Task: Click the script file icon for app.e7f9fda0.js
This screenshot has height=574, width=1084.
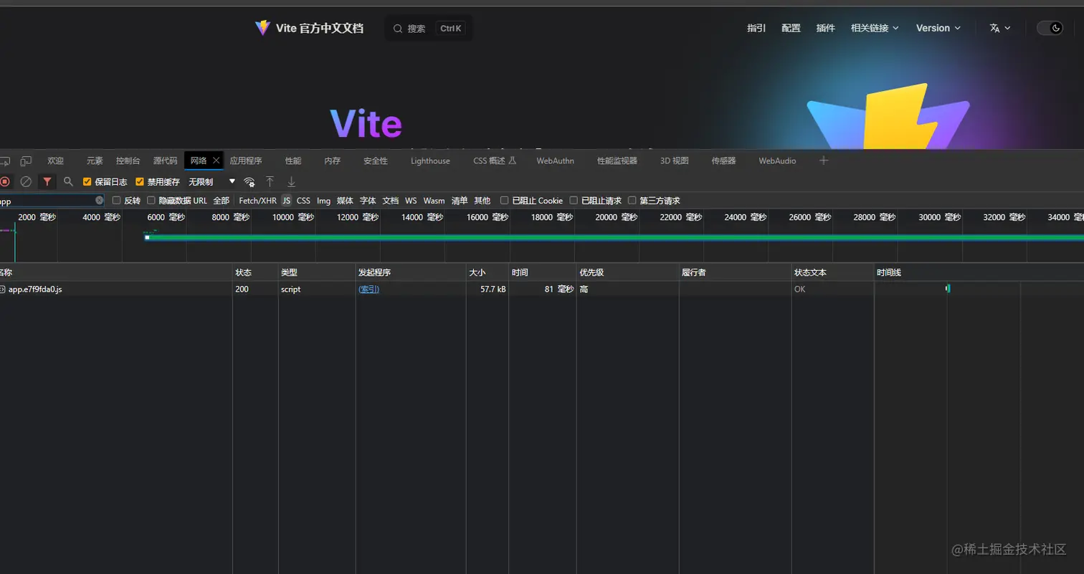Action: (x=2, y=290)
